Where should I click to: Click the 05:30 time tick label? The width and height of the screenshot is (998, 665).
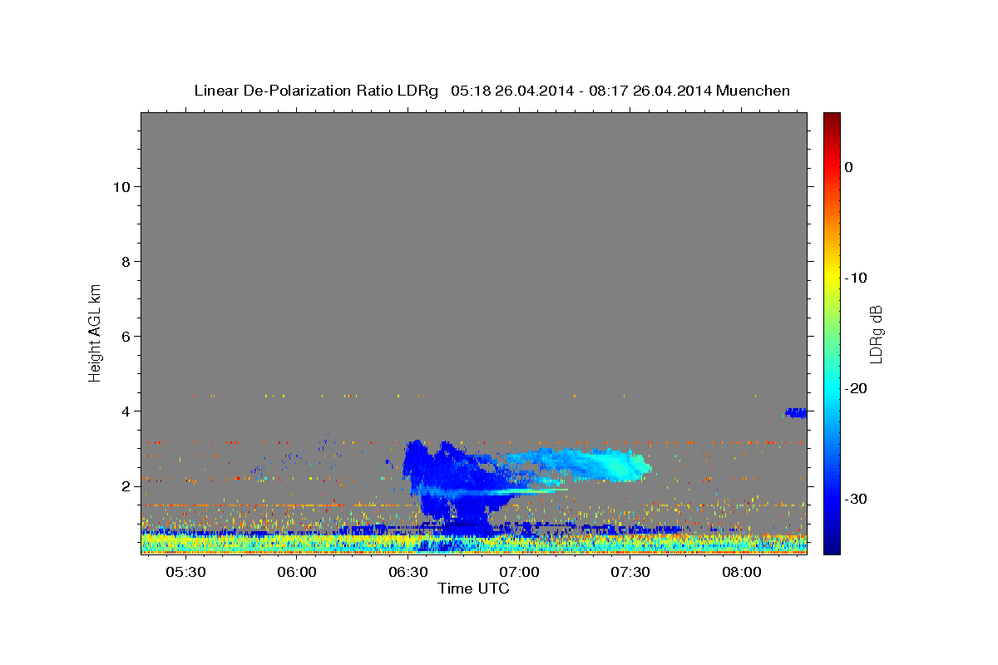[x=185, y=573]
